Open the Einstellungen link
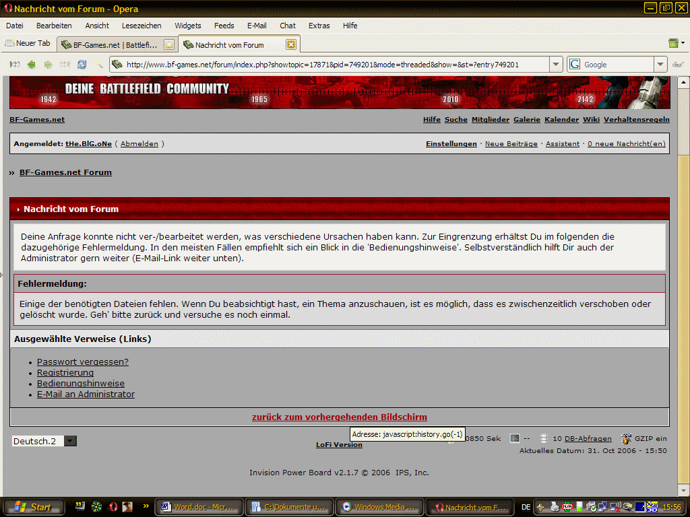690x517 pixels. coord(451,144)
